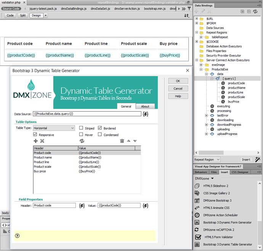Move selected column down with down arrow
Viewport: 263px width, 251px height.
[x=135, y=141]
